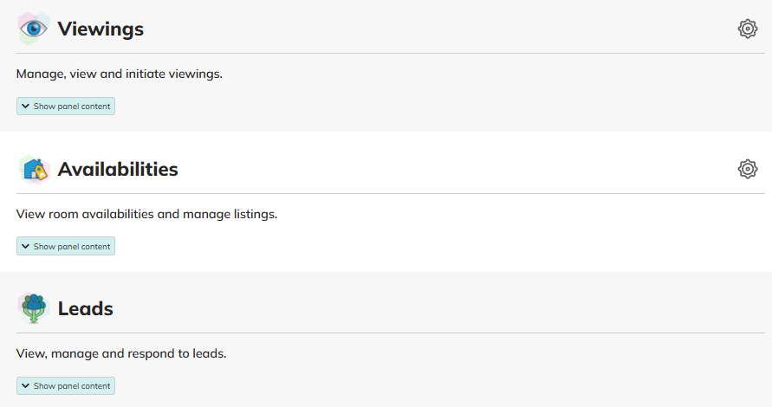Click the divider line under Viewings heading
Screen dimensions: 772x407
point(390,54)
